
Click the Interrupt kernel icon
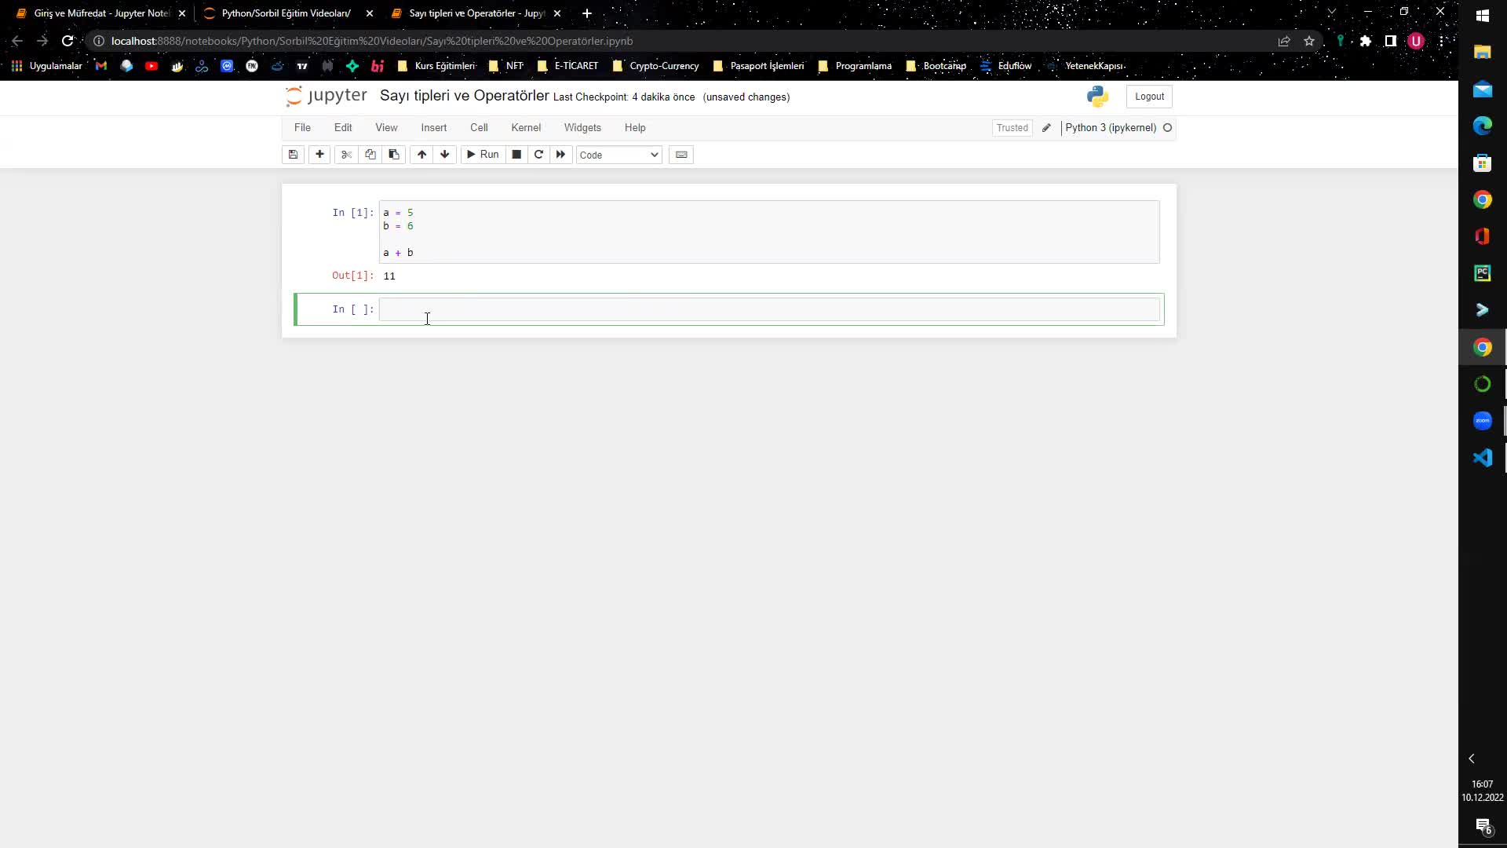(x=516, y=154)
